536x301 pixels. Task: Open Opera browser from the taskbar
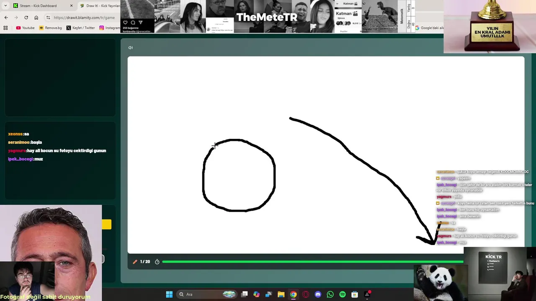[306, 294]
